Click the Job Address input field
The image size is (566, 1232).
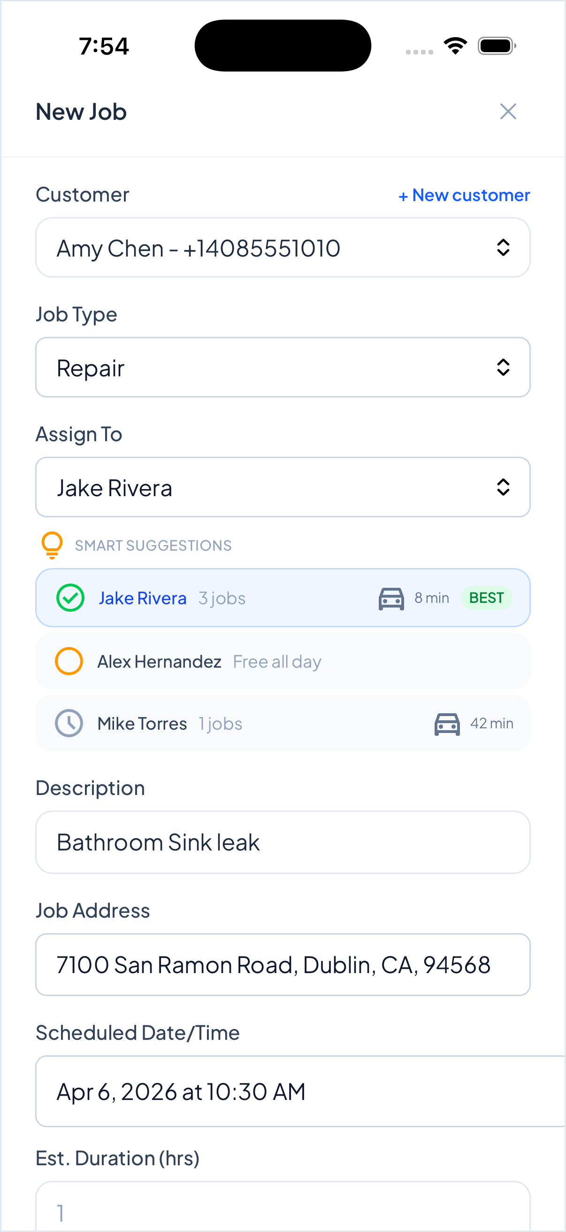283,965
